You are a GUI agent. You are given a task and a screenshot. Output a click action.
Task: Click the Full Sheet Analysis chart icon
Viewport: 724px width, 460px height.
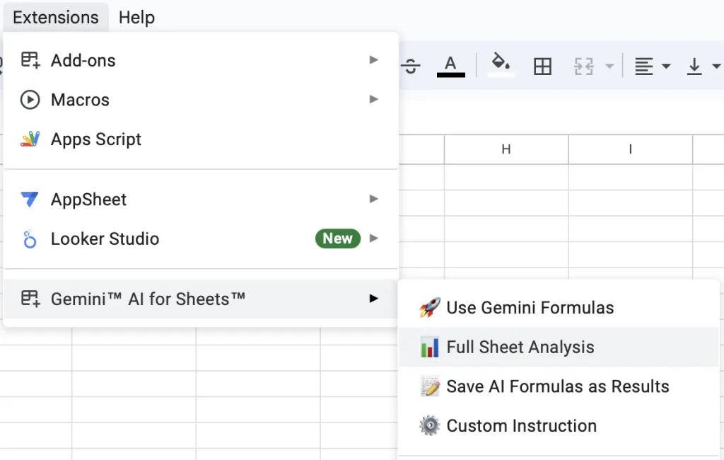[430, 347]
